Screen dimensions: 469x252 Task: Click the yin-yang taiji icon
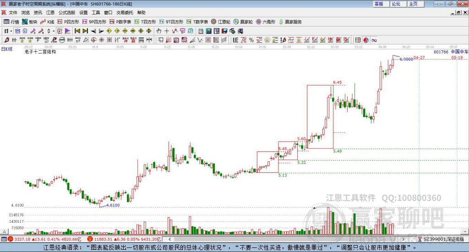[366, 40]
